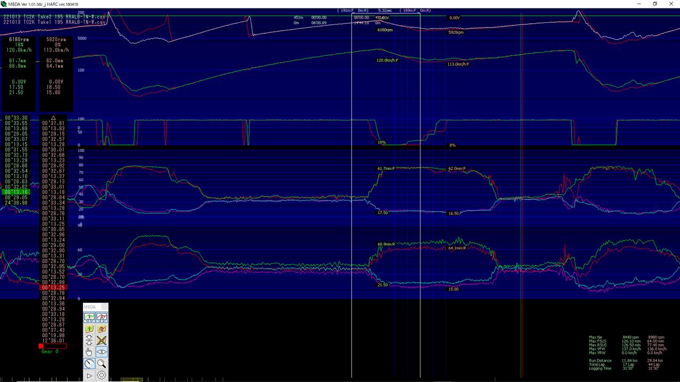This screenshot has height=382, width=680.
Task: Select lap time 00'32.62 in left list
Action: [x=16, y=187]
